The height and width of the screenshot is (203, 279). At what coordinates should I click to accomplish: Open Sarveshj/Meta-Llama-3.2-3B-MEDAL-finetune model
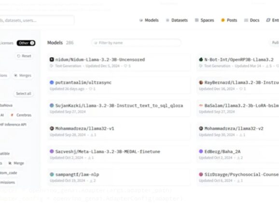point(119,154)
